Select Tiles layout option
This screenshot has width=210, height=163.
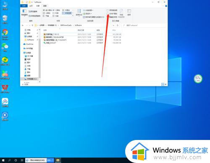pyautogui.click(x=46, y=16)
